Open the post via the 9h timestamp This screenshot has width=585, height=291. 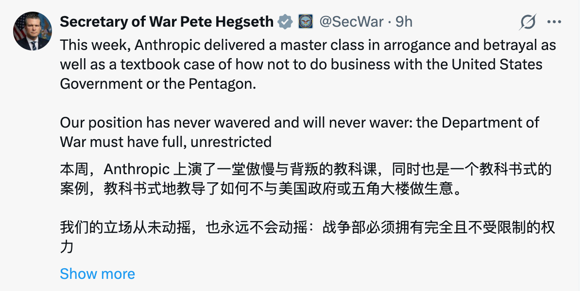pos(404,22)
